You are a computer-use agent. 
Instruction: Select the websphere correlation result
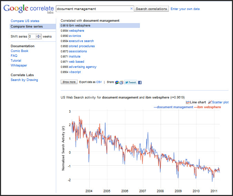[76, 31]
